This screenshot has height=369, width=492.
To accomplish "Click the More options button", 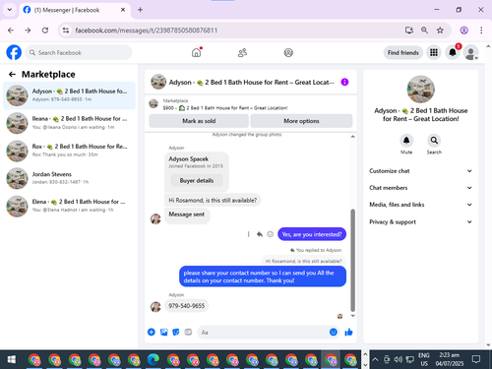I will tap(301, 121).
